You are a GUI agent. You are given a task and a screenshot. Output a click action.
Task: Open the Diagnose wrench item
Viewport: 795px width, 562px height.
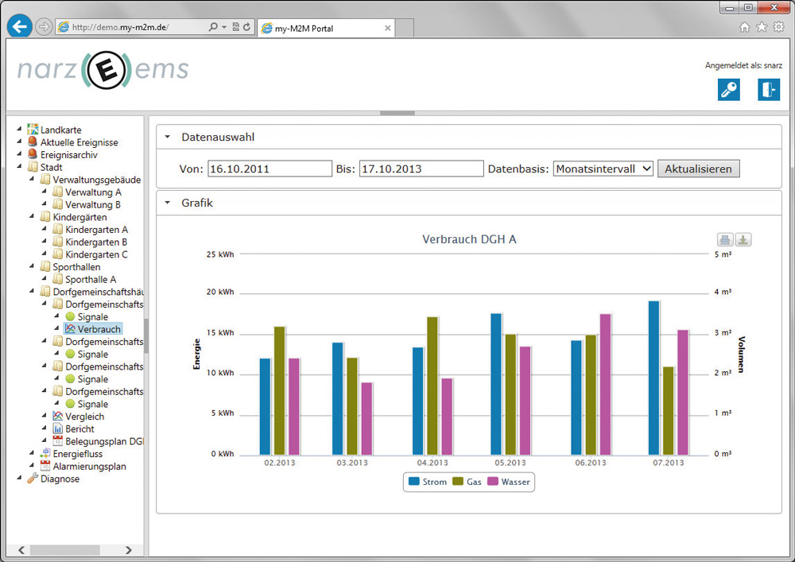60,479
